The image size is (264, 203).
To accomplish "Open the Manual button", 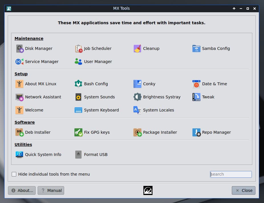I will point(51,190).
